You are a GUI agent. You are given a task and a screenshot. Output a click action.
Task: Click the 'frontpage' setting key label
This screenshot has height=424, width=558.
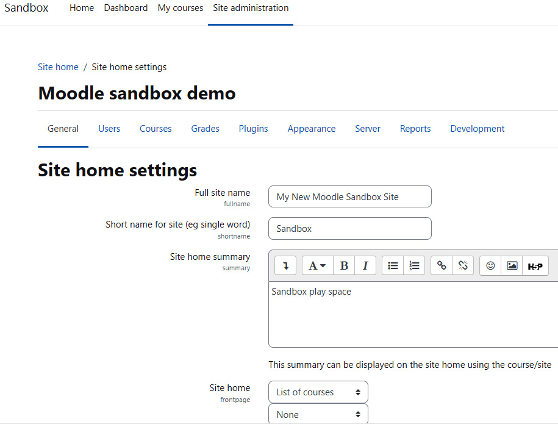click(235, 400)
